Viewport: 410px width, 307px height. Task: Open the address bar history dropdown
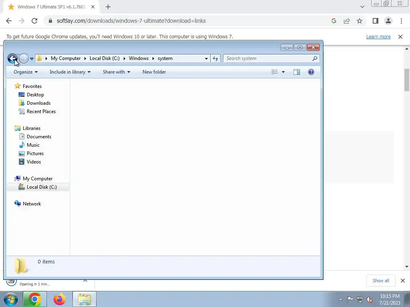[206, 58]
